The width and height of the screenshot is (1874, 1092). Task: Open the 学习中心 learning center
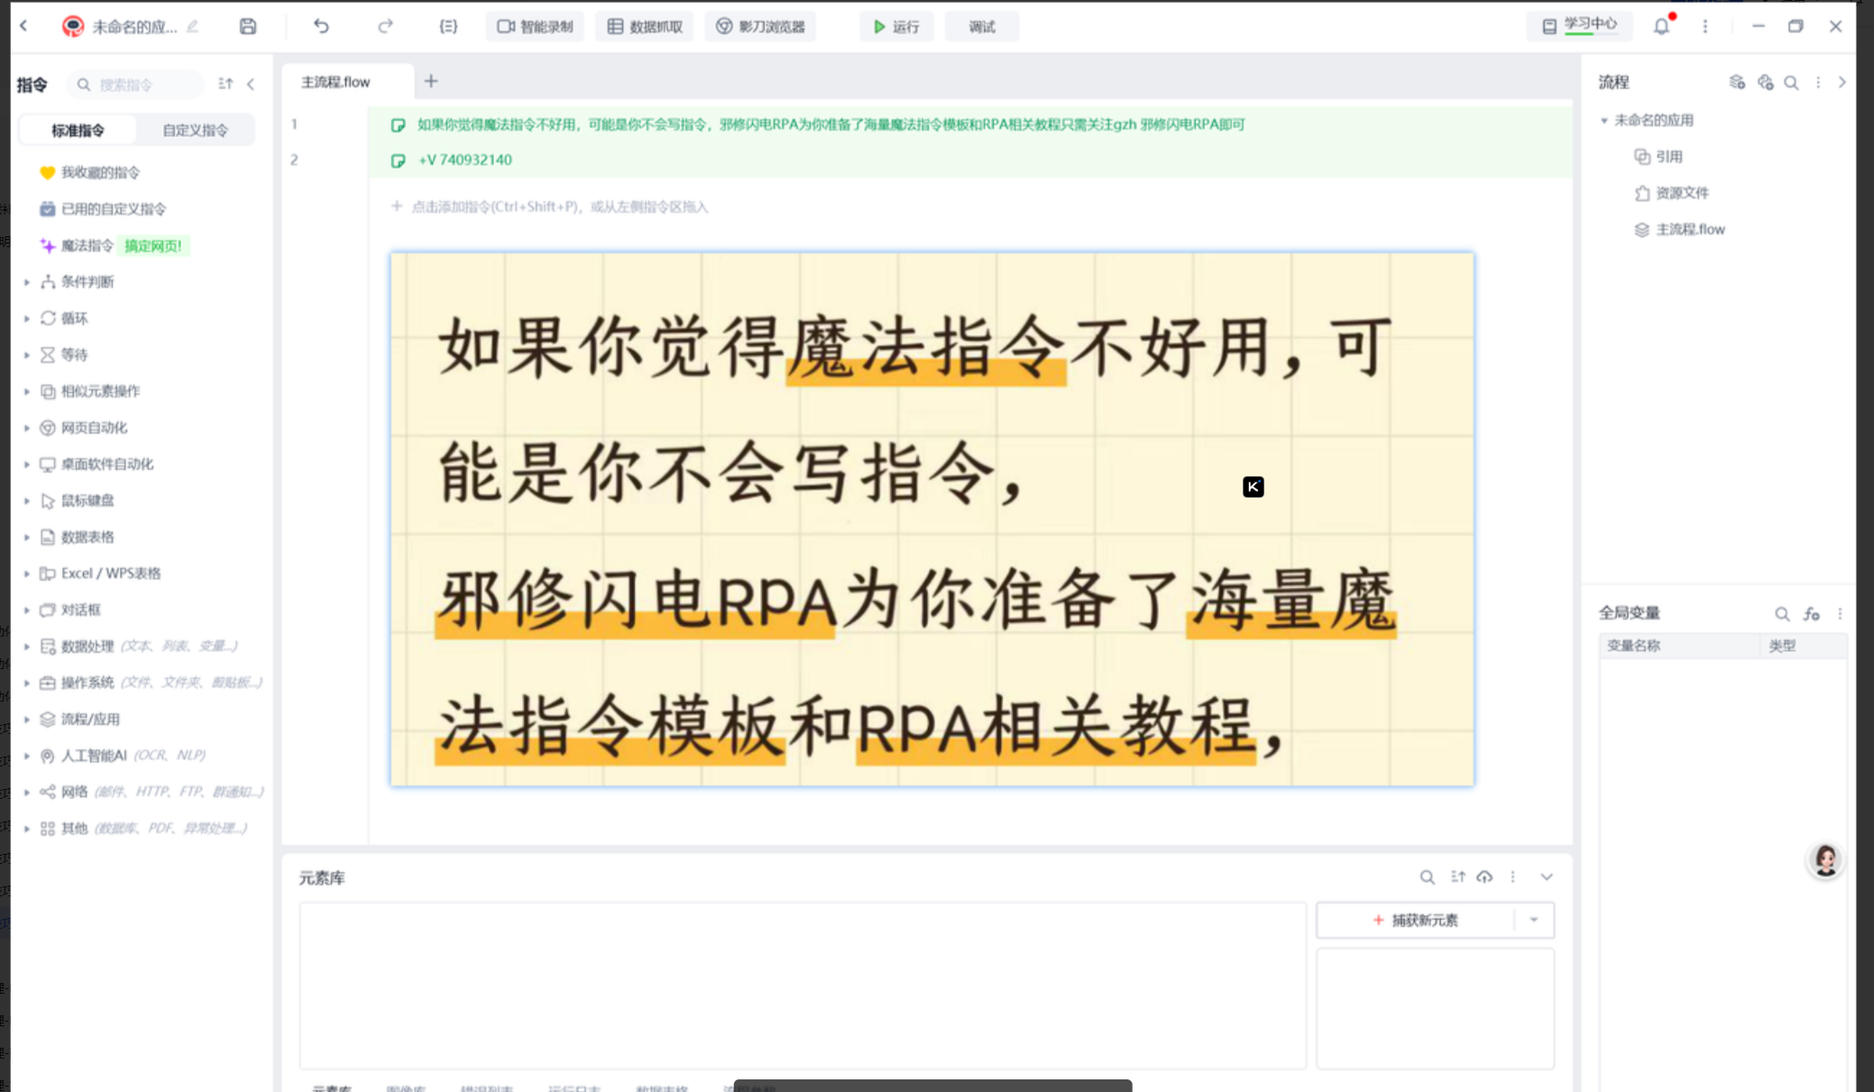point(1580,24)
